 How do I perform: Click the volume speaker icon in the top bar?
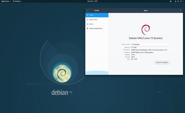point(178,1)
